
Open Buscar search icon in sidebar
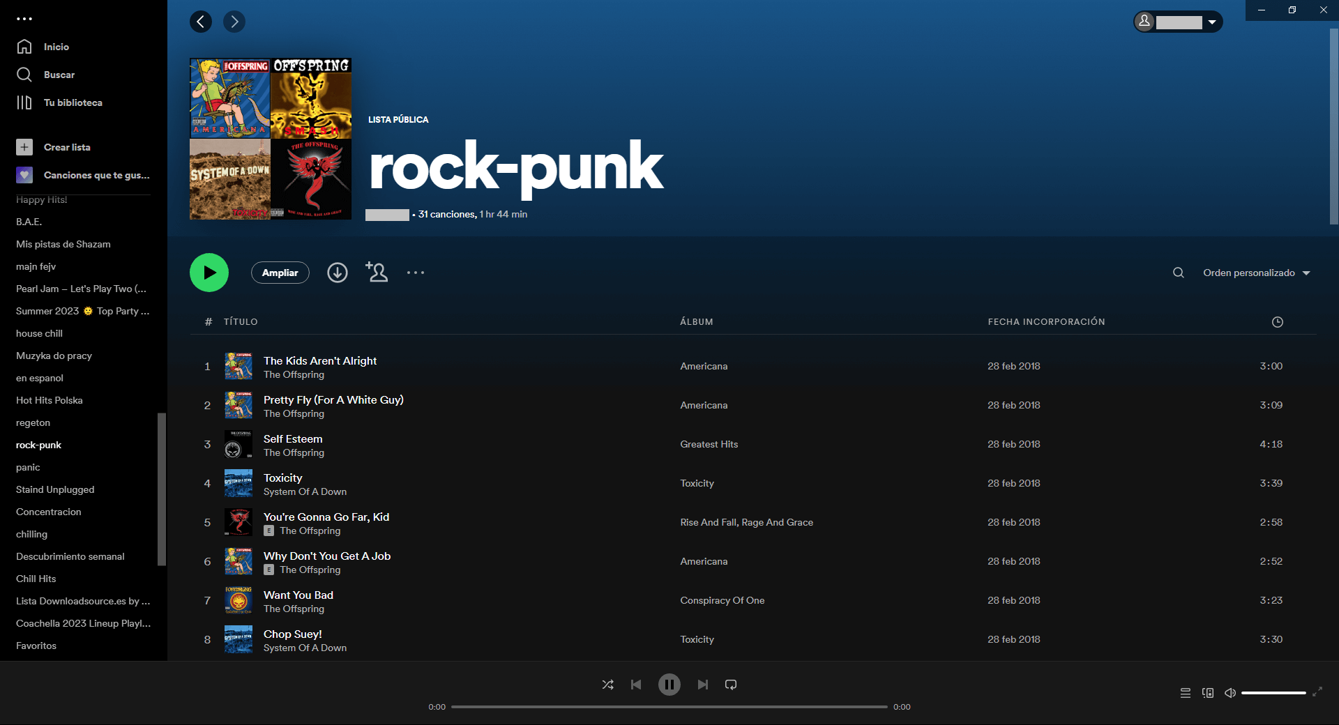coord(24,75)
